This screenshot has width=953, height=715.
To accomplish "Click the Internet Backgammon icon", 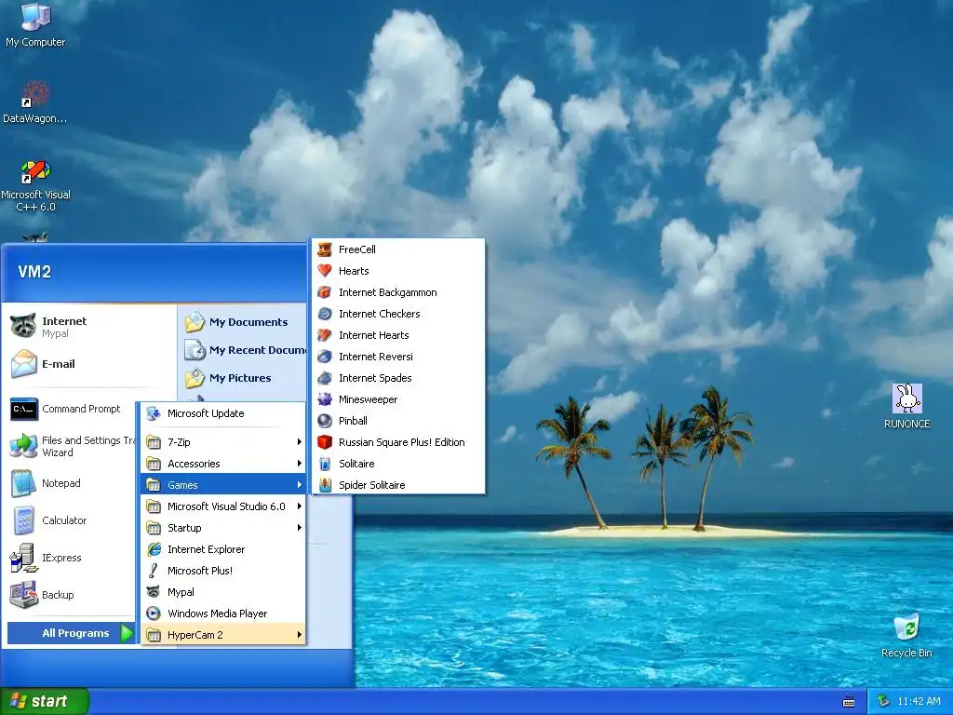I will pos(325,292).
